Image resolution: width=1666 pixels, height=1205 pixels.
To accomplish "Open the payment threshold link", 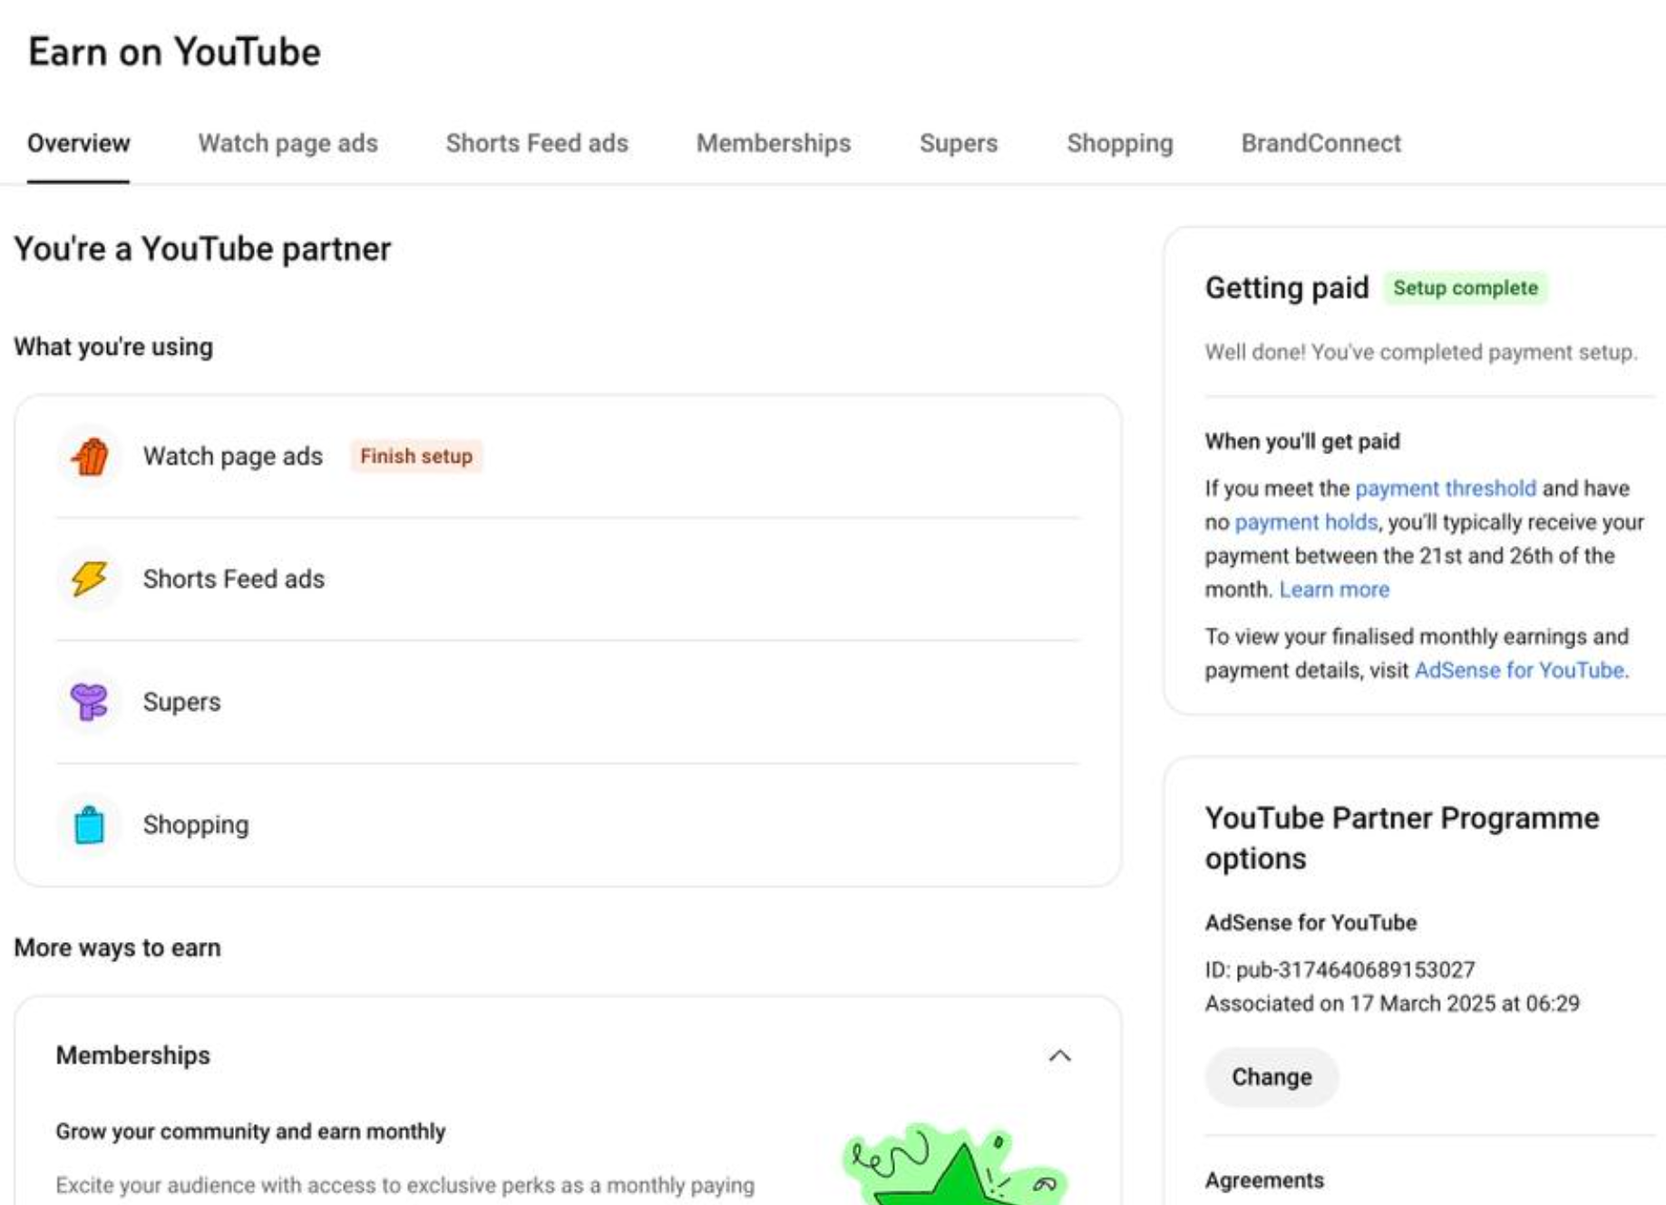I will click(x=1445, y=489).
